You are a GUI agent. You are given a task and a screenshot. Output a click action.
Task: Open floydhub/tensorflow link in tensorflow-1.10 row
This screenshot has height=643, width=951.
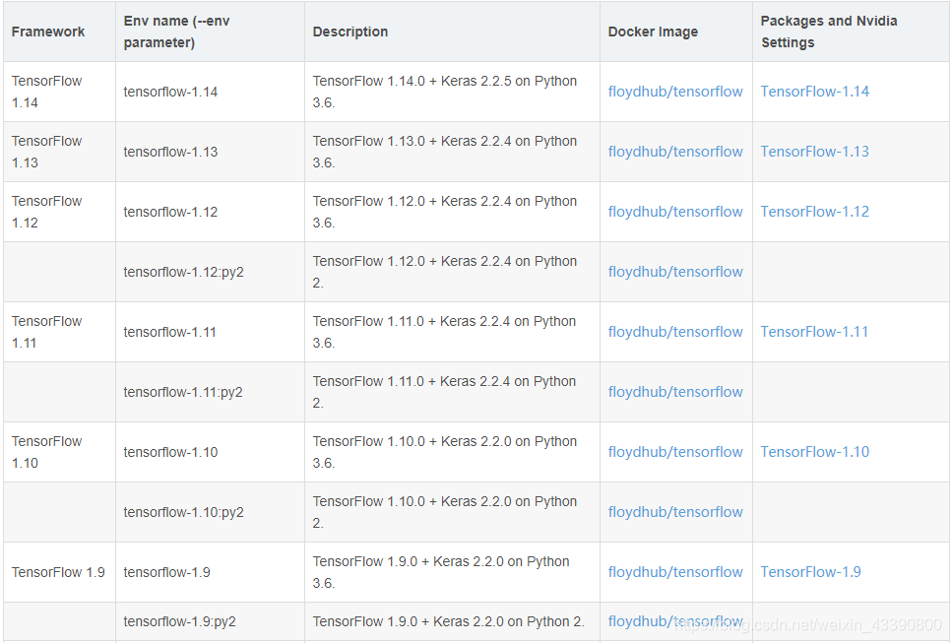pos(675,452)
